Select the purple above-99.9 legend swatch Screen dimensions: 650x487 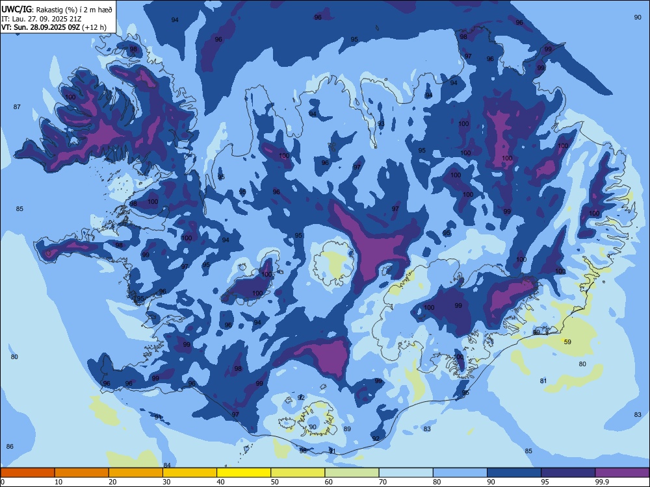(622, 473)
